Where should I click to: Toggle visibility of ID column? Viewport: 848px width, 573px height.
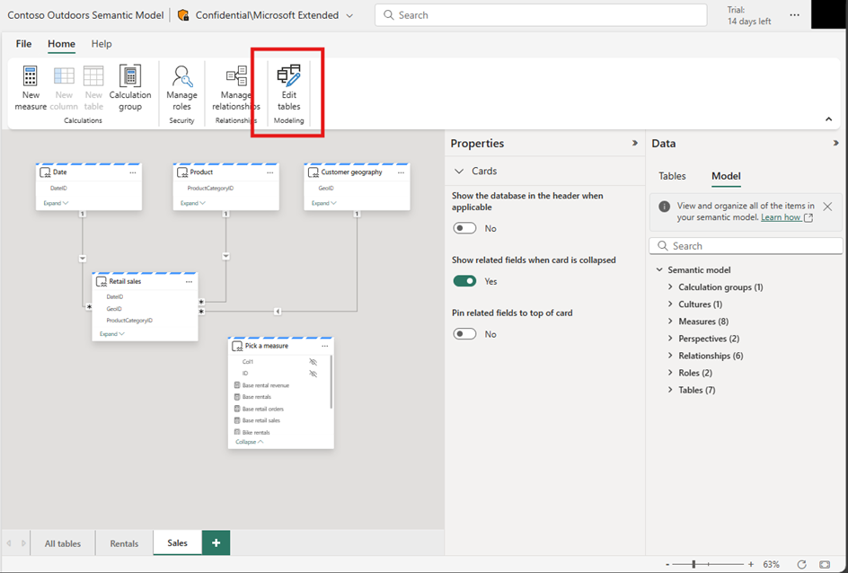coord(313,374)
